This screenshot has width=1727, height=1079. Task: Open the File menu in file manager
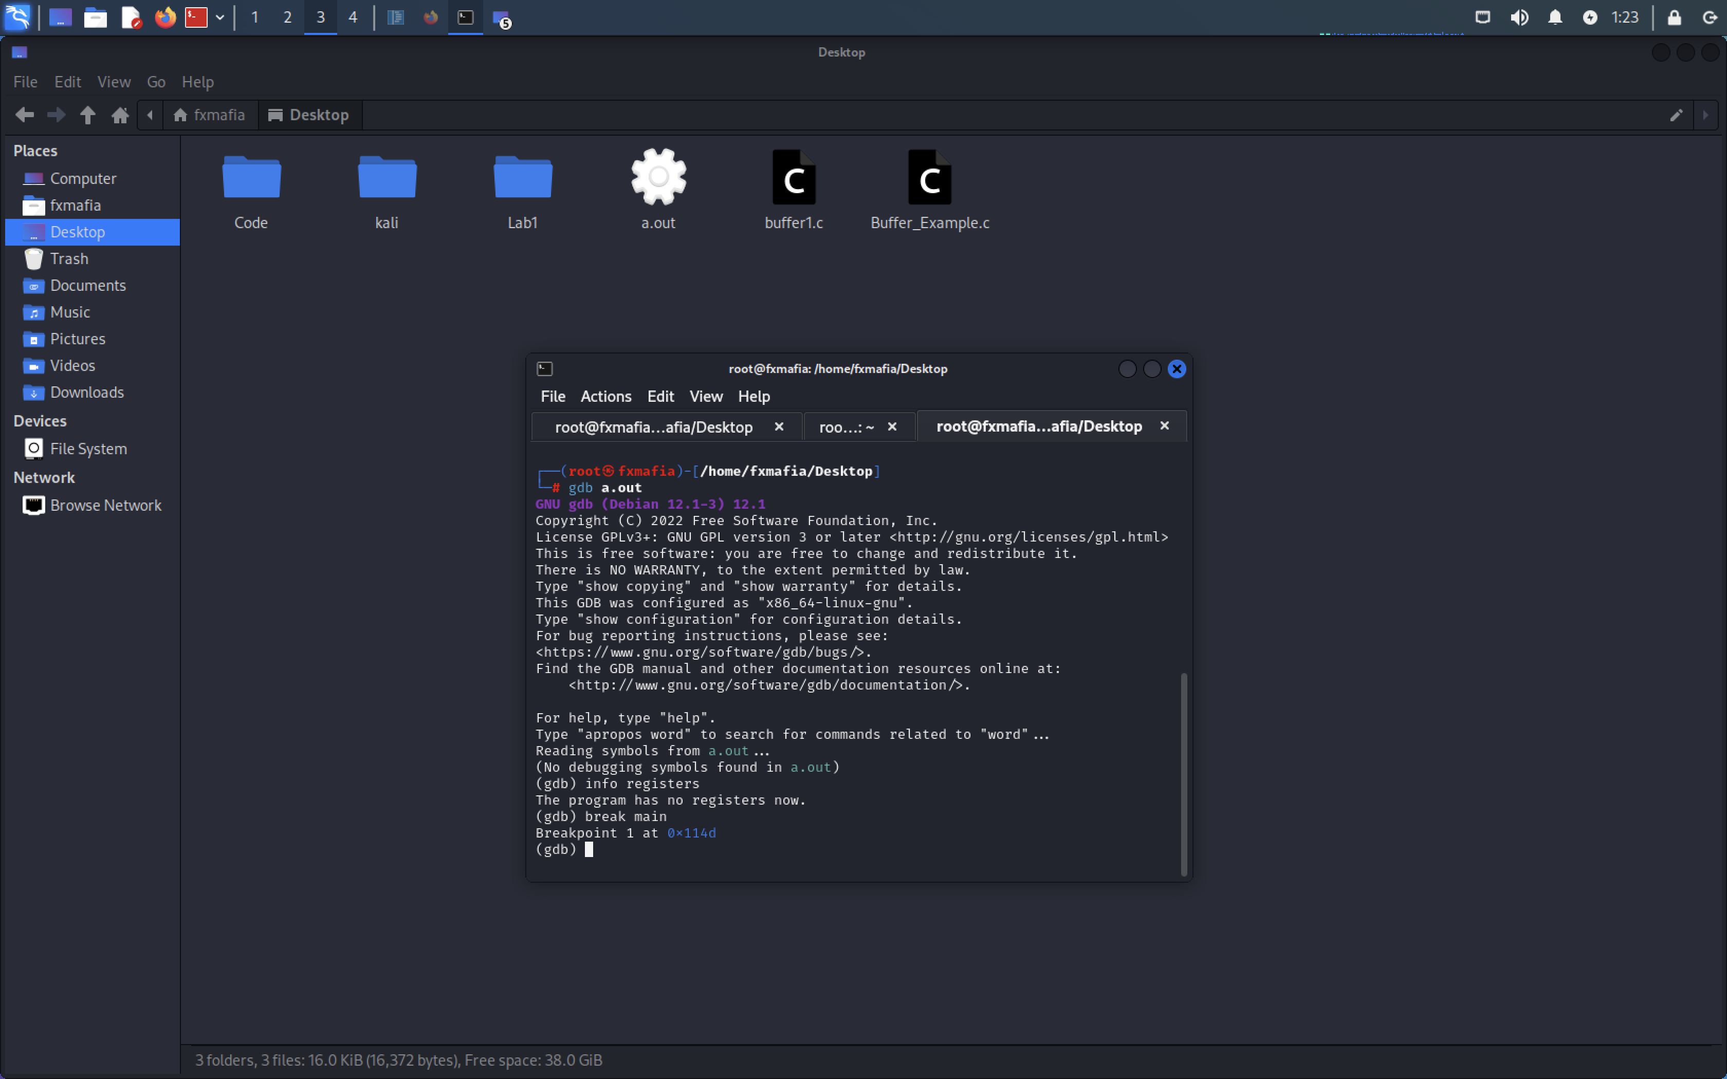point(26,82)
